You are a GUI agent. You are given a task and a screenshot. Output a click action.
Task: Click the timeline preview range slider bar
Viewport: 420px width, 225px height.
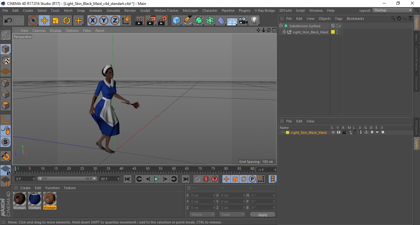67,179
